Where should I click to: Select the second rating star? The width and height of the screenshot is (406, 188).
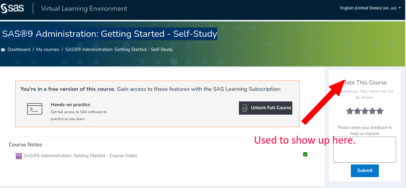pos(357,111)
